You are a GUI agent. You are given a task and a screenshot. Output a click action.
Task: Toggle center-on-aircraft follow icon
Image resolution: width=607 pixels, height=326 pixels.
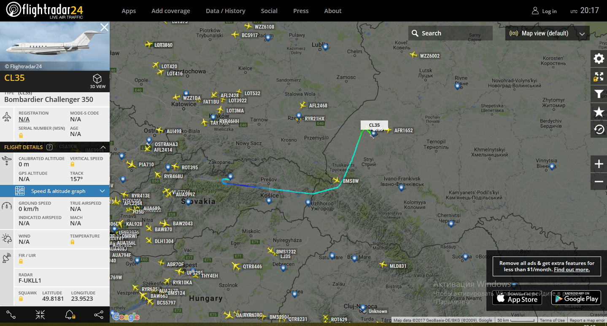tap(40, 315)
